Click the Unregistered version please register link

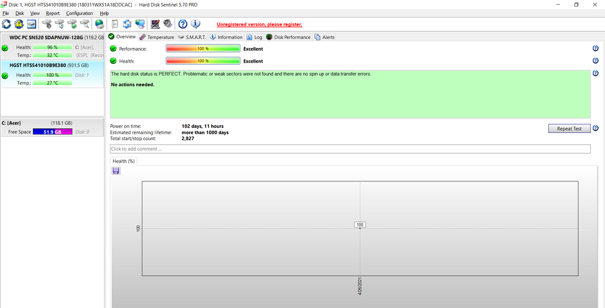tap(259, 24)
